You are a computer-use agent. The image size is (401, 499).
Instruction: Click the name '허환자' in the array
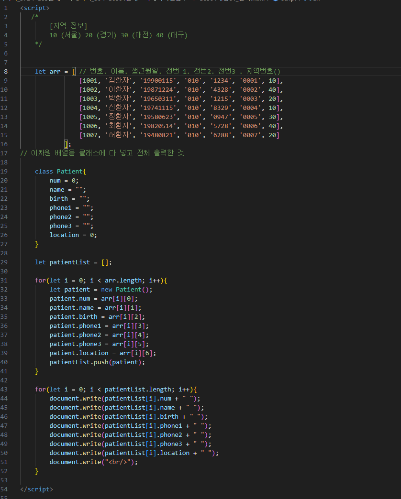point(119,135)
